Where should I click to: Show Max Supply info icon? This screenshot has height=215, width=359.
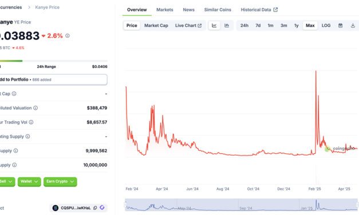tap(14, 165)
